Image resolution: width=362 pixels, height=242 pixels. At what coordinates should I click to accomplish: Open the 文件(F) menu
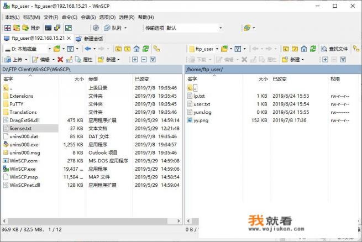pos(51,17)
